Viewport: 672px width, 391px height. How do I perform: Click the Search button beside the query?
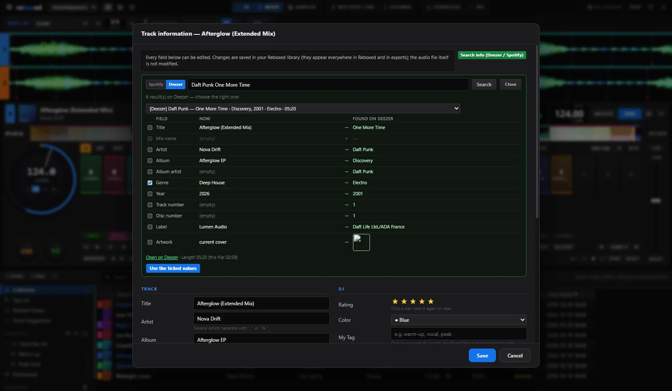[x=484, y=84]
